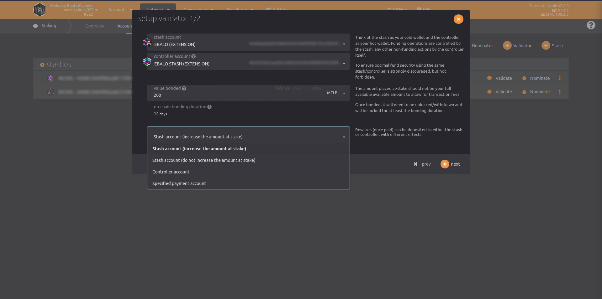Open the MELB unit dropdown
The width and height of the screenshot is (602, 299).
335,93
